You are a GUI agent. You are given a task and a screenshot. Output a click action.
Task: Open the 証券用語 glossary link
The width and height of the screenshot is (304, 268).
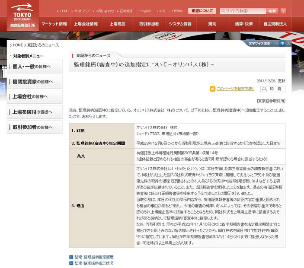click(126, 11)
